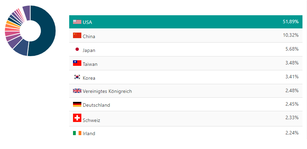This screenshot has width=307, height=149.
Task: Click the Deutschland flag icon
Action: click(x=77, y=104)
